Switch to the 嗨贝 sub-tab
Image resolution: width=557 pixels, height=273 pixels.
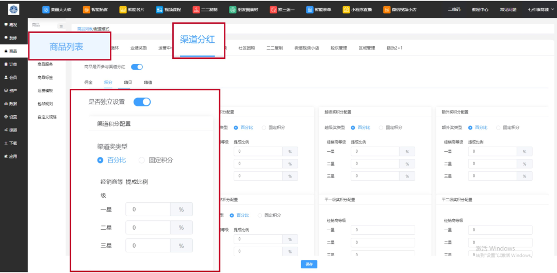(128, 83)
